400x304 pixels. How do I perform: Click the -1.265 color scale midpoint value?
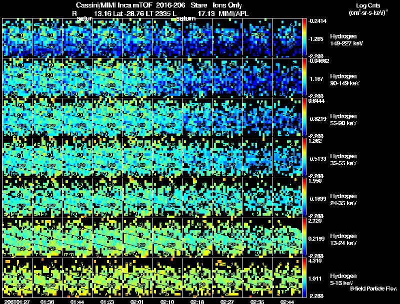[x=316, y=39]
